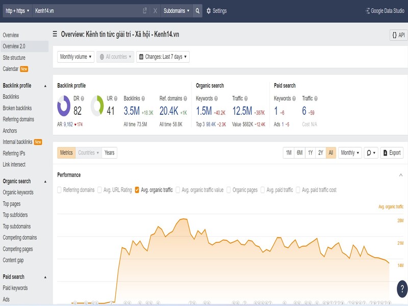
Task: Open Top pages report
Action: tap(11, 204)
